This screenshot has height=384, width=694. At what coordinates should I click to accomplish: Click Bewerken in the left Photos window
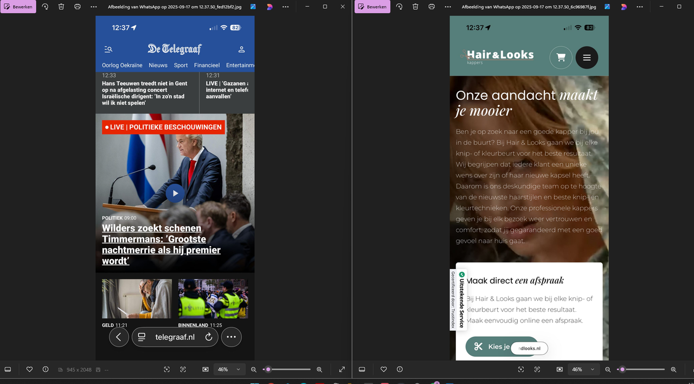pyautogui.click(x=18, y=7)
